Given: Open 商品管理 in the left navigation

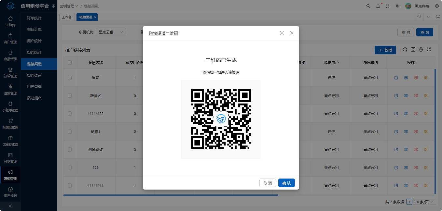Looking at the screenshot, I should point(10,56).
